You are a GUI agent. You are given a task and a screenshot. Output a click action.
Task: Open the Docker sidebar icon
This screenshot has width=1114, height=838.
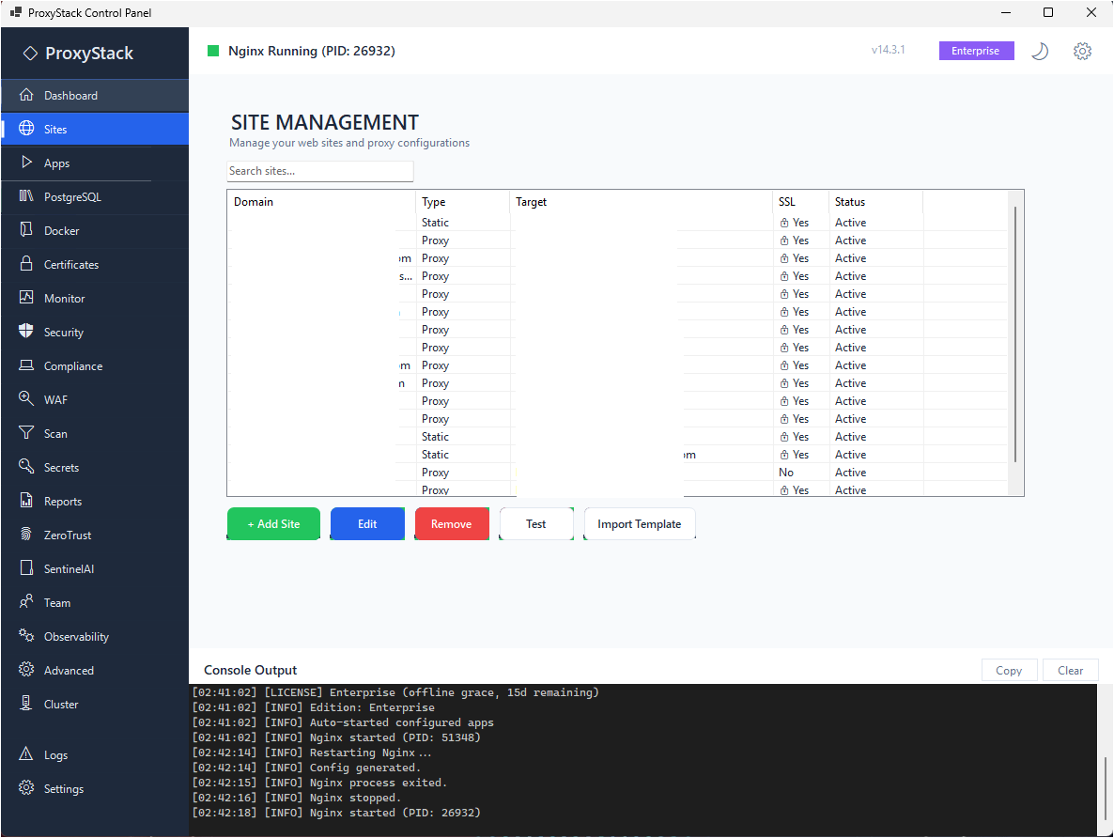coord(26,229)
